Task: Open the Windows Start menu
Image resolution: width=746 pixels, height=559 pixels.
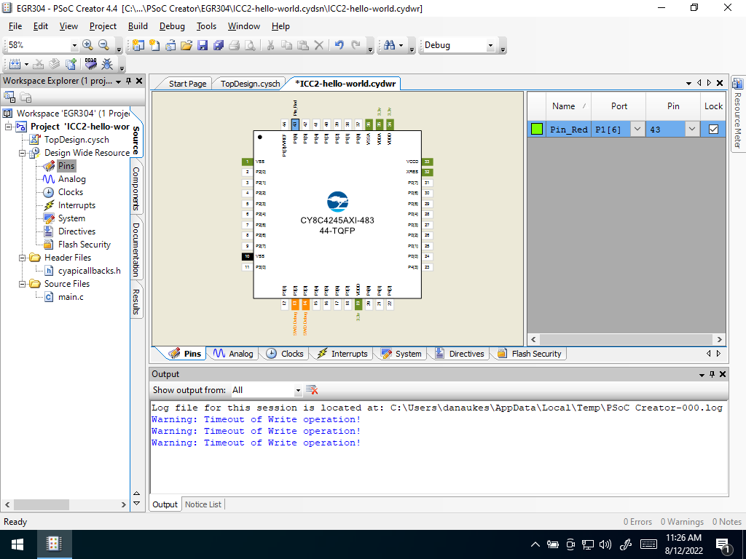Action: point(17,544)
